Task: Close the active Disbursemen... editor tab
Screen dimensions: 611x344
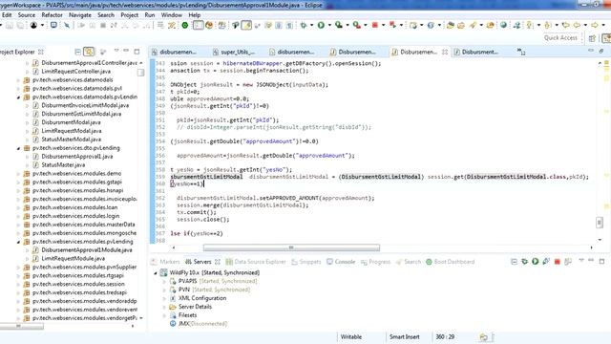Action: [x=445, y=52]
